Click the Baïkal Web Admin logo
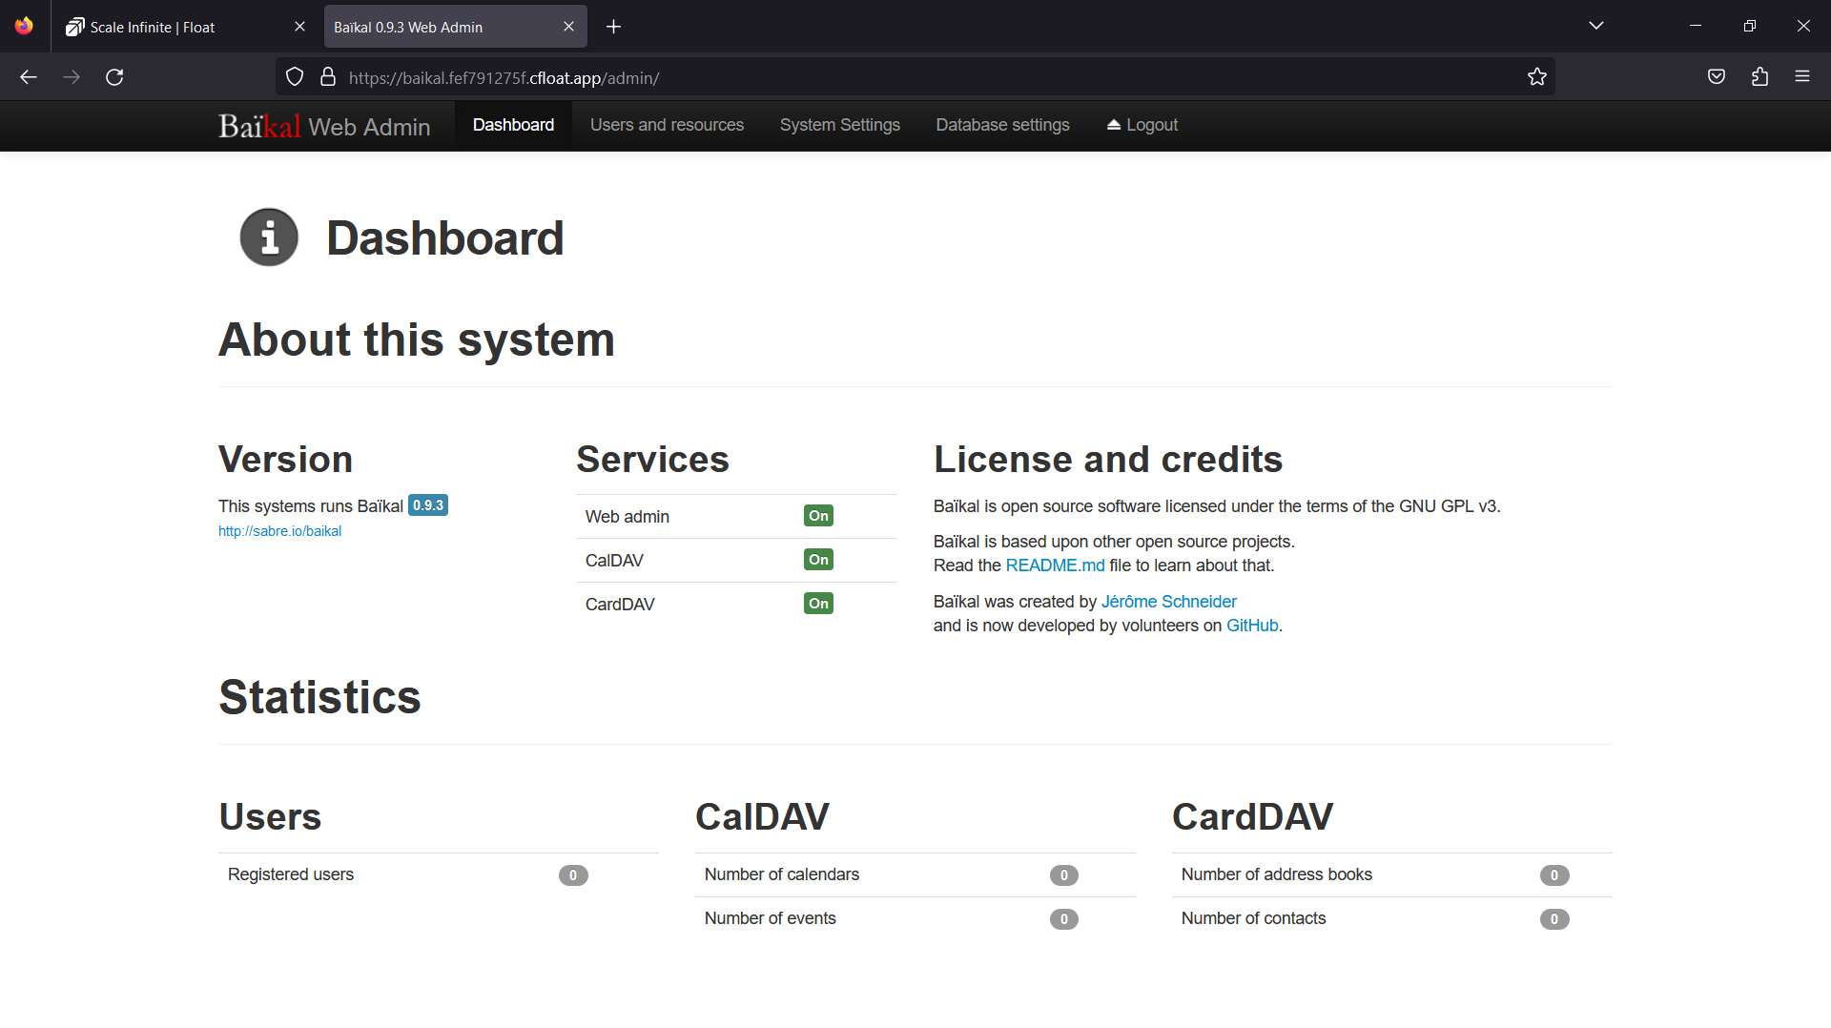 coord(324,126)
